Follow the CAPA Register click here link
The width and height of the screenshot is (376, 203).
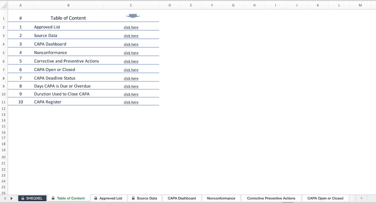click(x=131, y=102)
